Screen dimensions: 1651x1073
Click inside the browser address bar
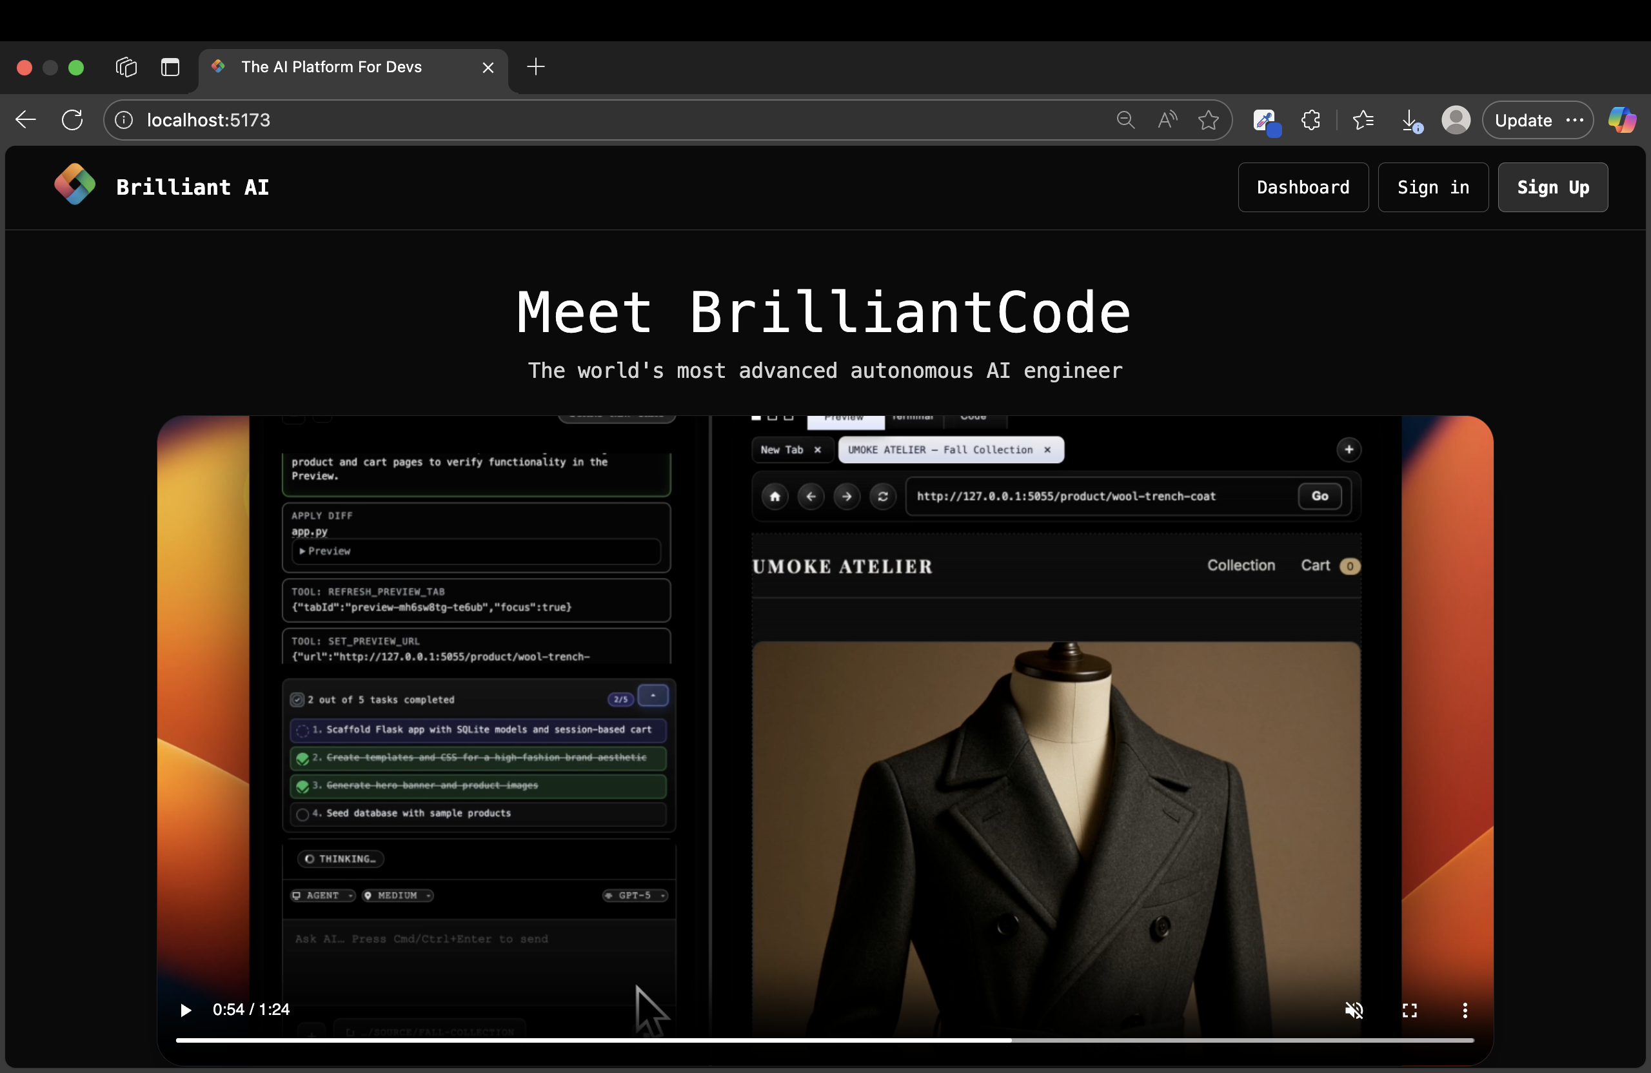(x=416, y=119)
